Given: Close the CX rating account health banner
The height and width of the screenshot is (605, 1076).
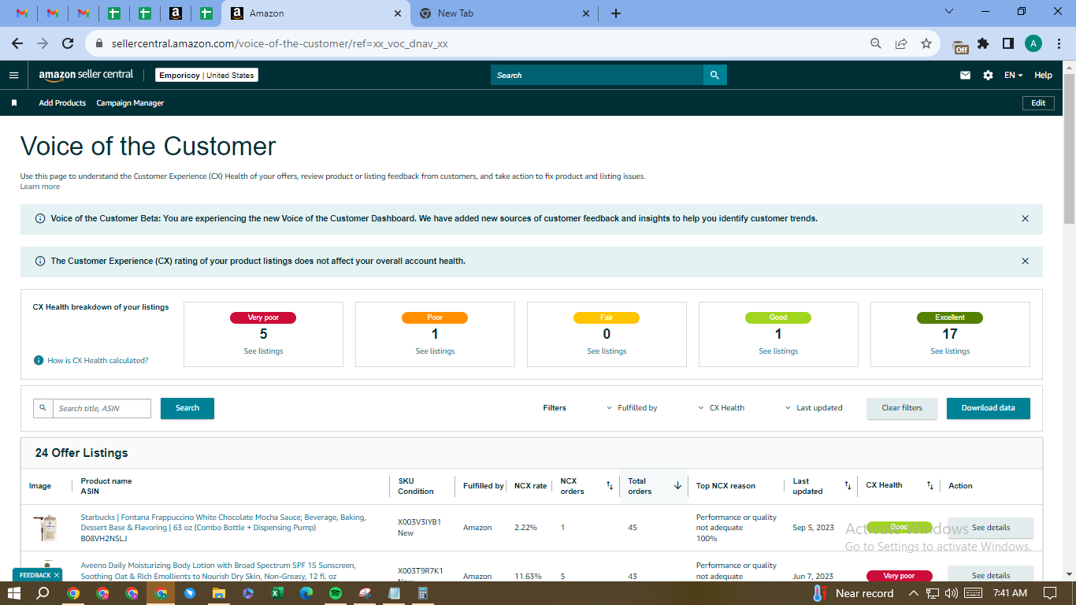Looking at the screenshot, I should pos(1025,261).
